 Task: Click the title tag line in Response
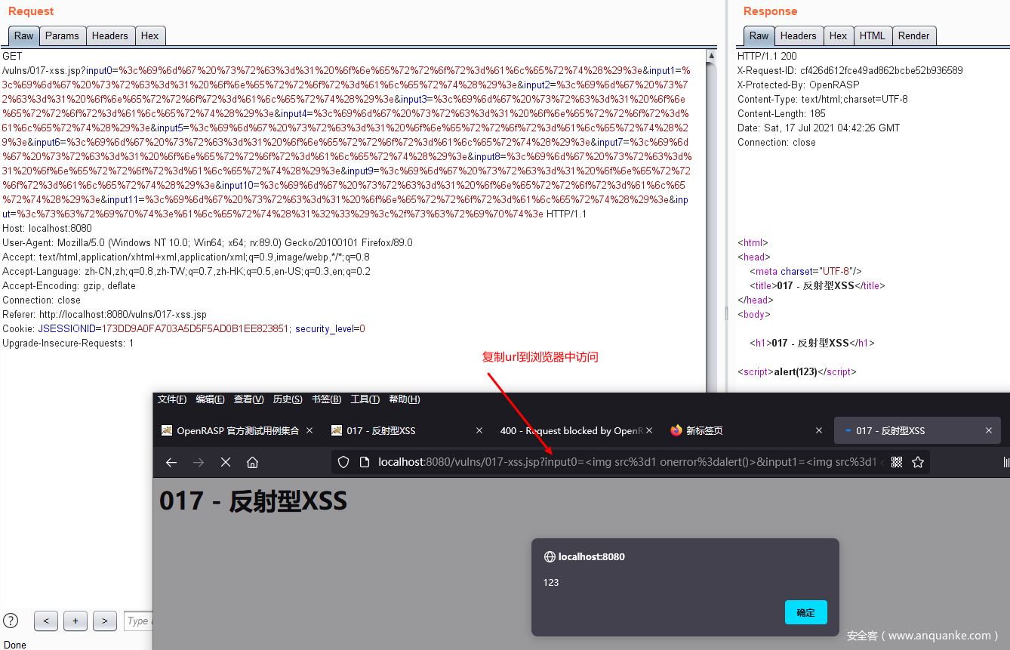tap(818, 286)
